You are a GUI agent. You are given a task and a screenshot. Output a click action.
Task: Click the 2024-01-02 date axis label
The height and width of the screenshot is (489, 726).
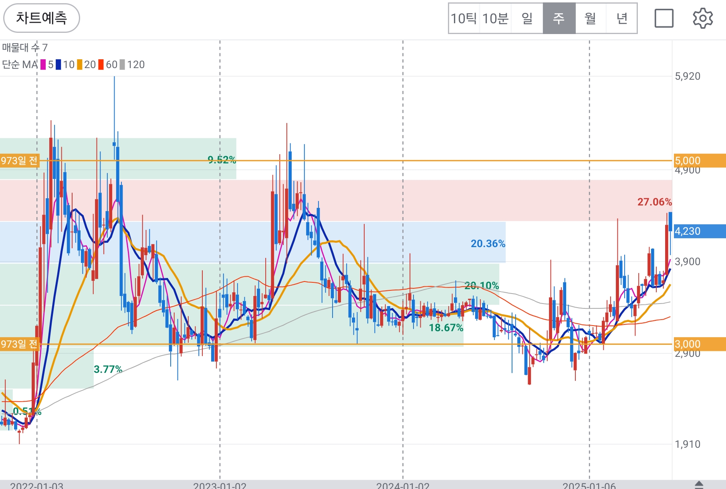point(403,485)
